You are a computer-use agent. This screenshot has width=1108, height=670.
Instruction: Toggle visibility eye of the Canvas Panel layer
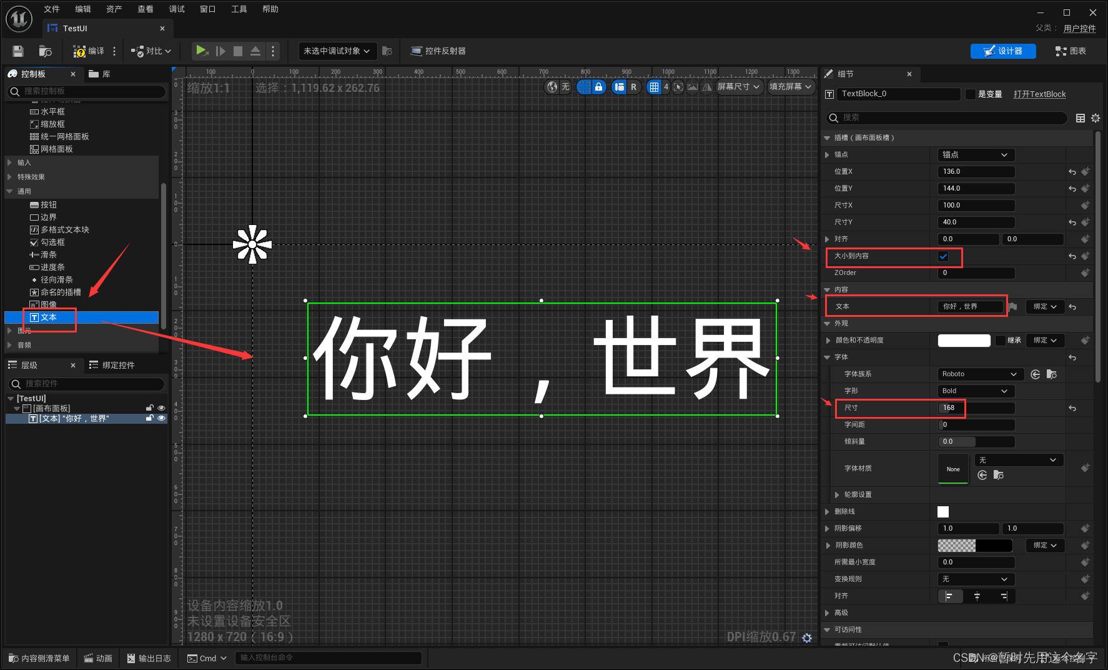[161, 408]
